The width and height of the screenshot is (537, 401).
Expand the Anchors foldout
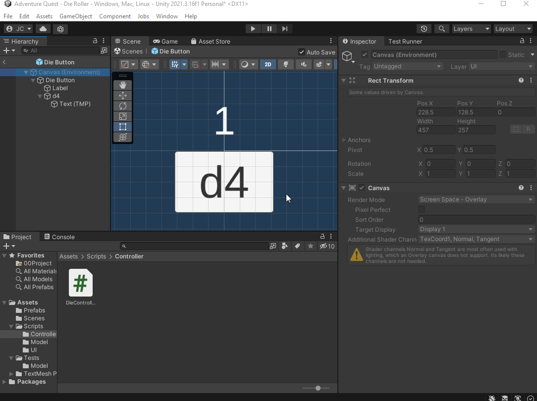tap(344, 140)
